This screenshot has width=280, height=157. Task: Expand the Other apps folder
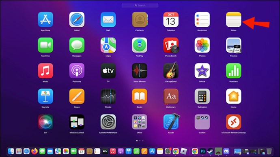(x=140, y=122)
